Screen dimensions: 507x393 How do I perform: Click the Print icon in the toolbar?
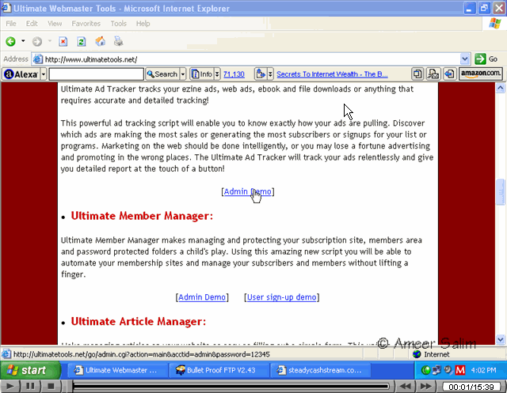click(x=118, y=41)
